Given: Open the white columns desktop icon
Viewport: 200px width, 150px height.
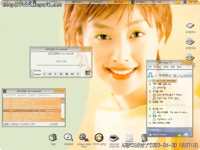Looking at the screenshot, I should [x=129, y=138].
